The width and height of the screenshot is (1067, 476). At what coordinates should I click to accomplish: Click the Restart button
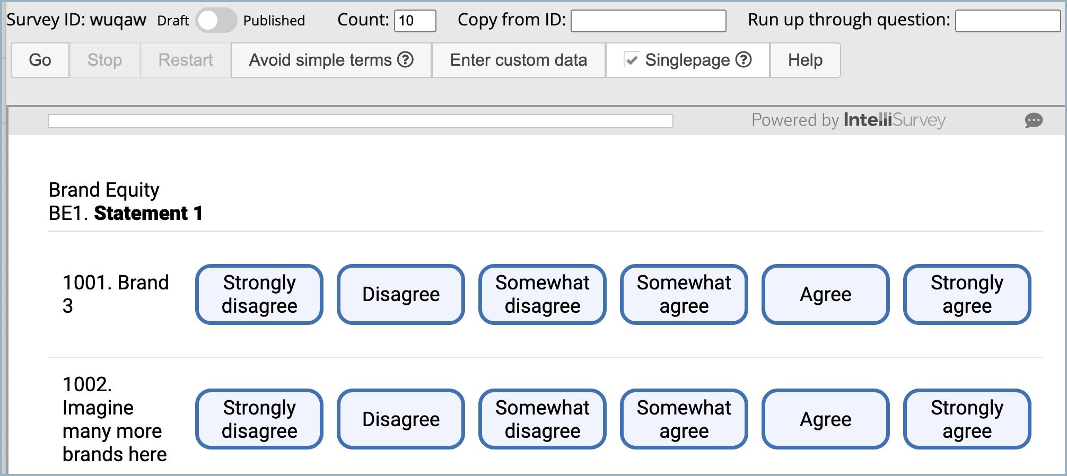point(186,60)
